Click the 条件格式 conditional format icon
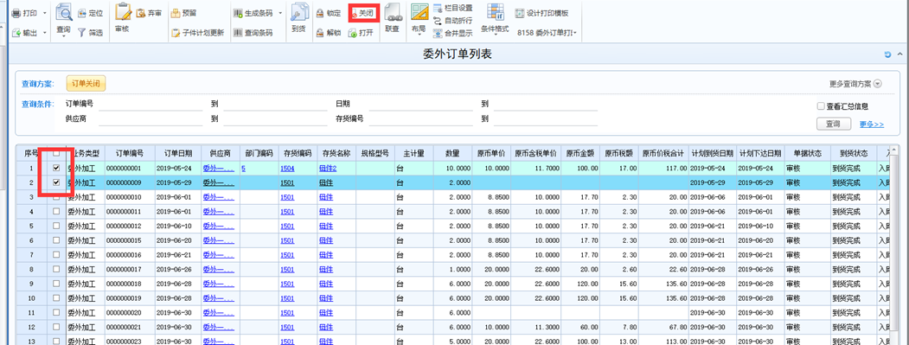 [495, 11]
